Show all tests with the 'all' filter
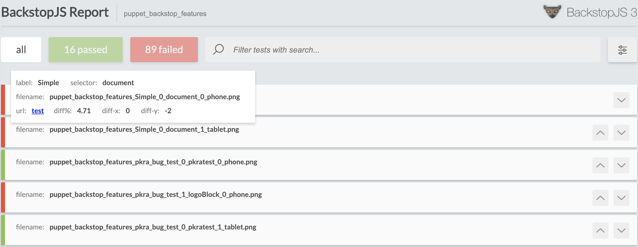Screen dimensions: 638x247 coord(21,50)
